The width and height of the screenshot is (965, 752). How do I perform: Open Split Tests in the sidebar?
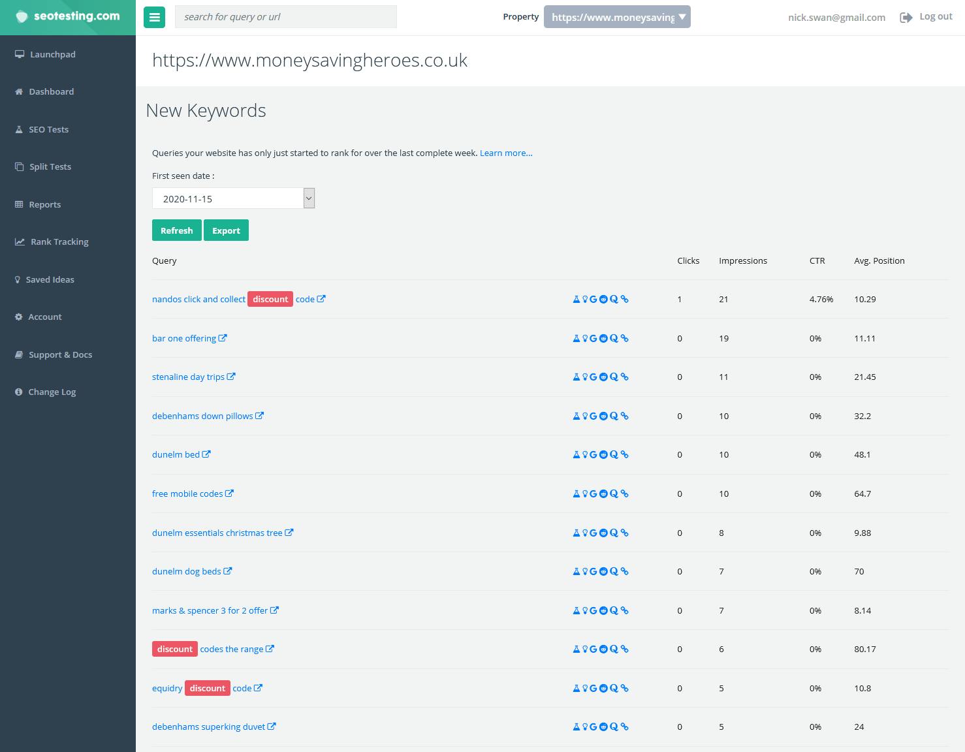click(x=43, y=166)
